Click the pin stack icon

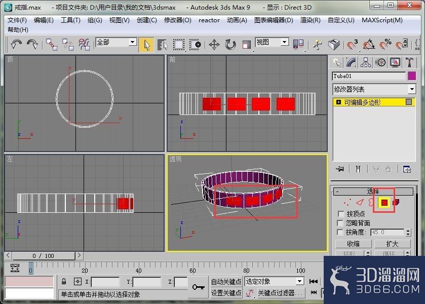click(x=340, y=169)
